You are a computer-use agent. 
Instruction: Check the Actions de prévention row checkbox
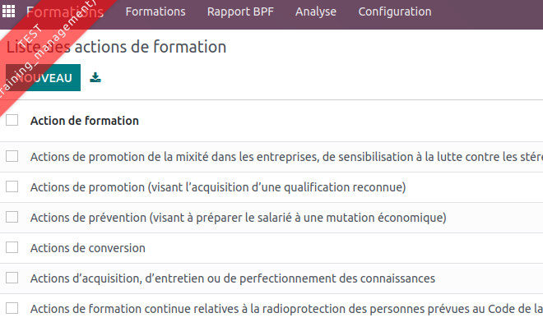coord(12,217)
